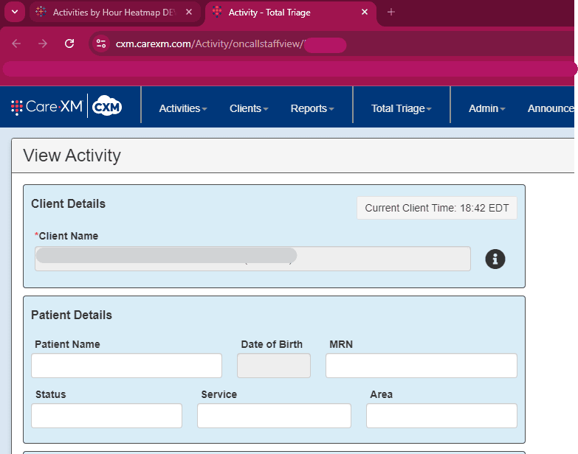Image resolution: width=578 pixels, height=454 pixels.
Task: Open the Total Triage dropdown menu
Action: click(401, 108)
